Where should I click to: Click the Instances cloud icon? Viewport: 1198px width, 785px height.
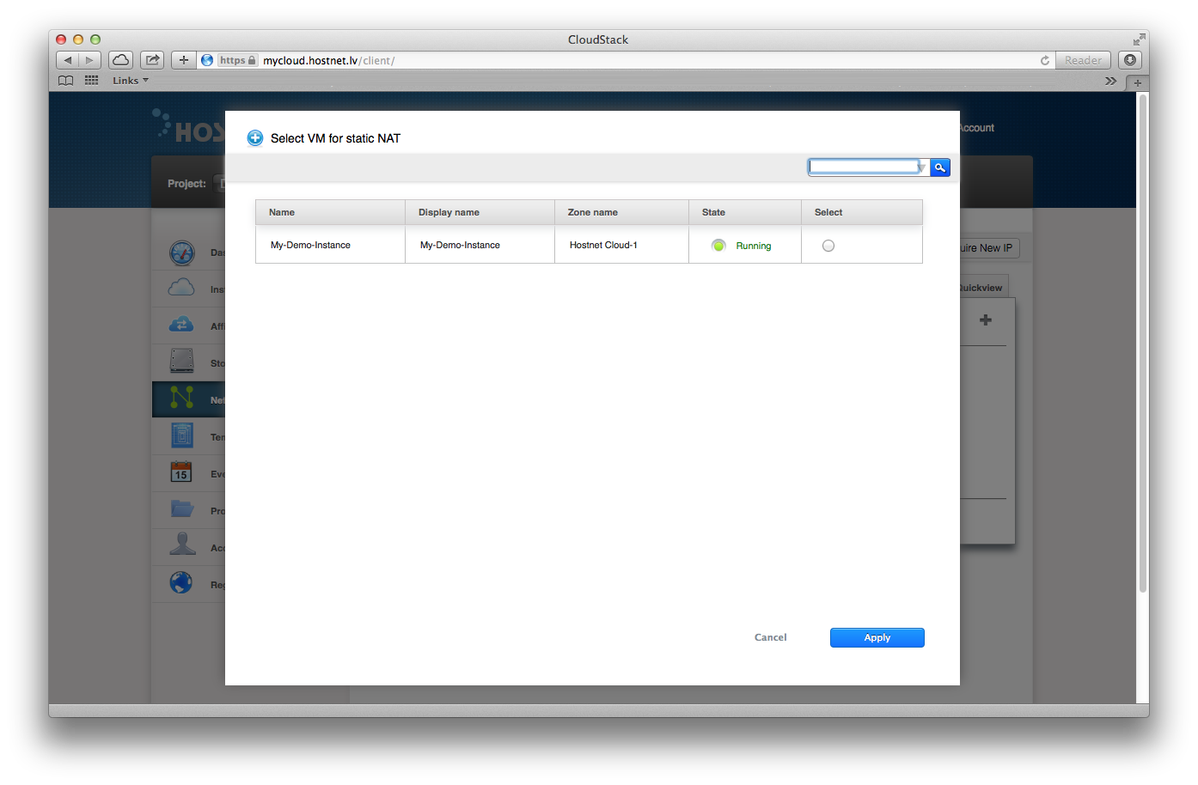[x=181, y=289]
